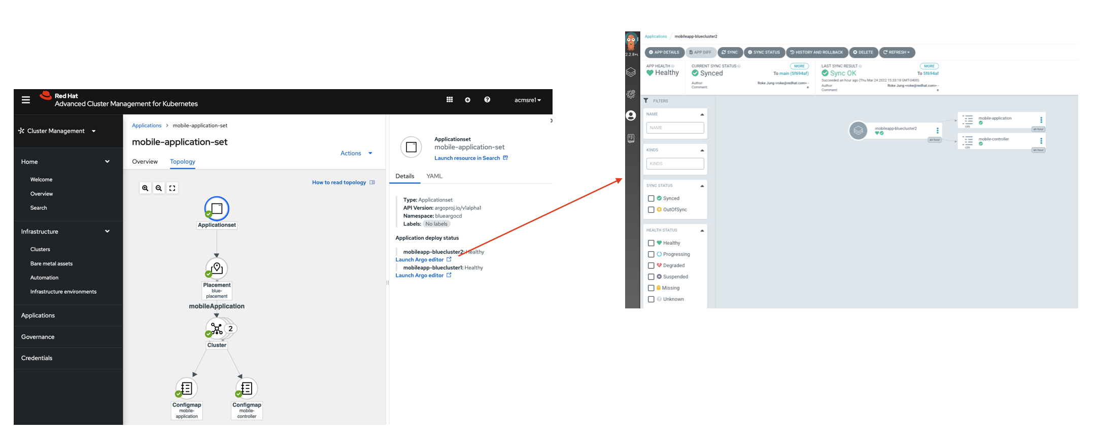Open Argo CD user info sidebar icon

point(631,116)
